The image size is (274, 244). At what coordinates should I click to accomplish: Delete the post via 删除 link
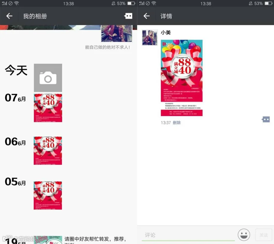[177, 123]
